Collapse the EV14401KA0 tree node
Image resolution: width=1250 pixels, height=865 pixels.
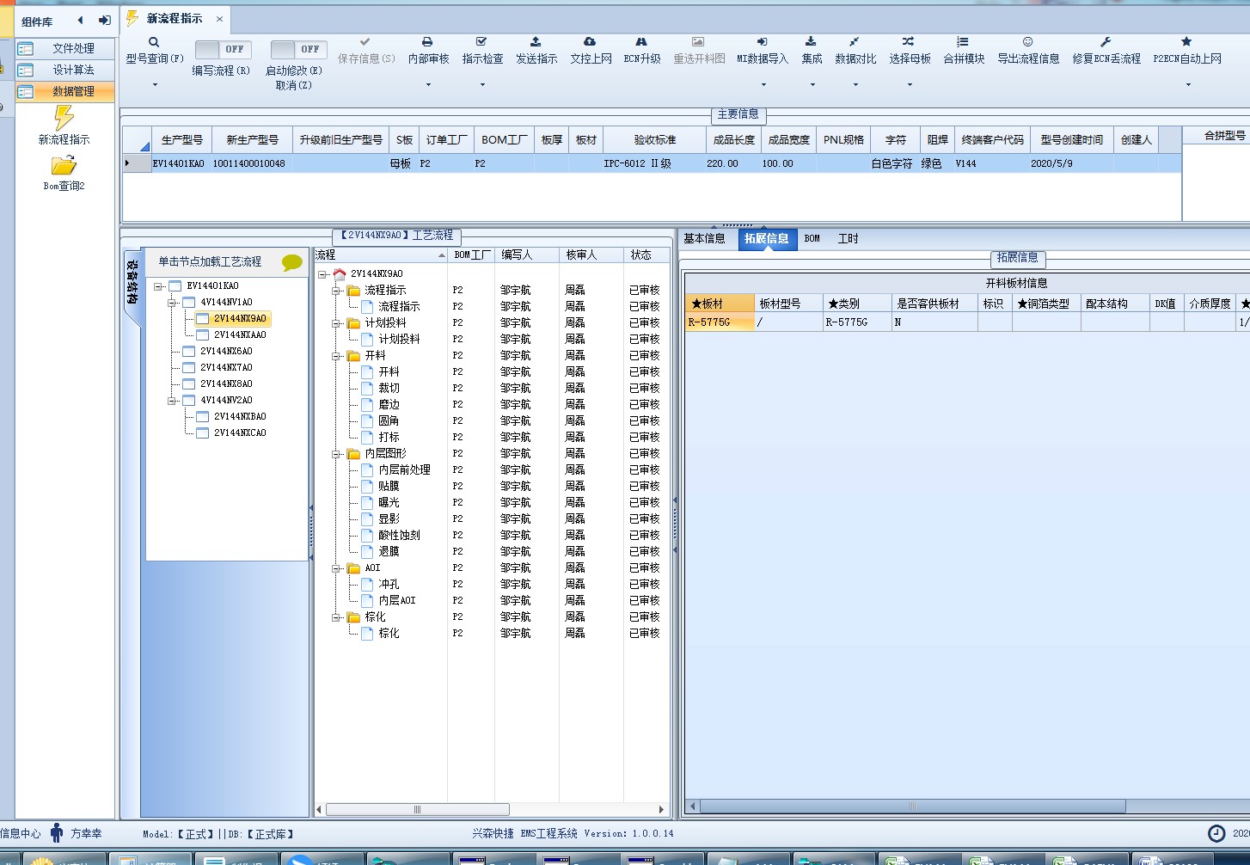pos(158,286)
